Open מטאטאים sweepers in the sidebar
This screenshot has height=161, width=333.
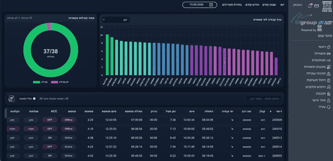coord(321,60)
